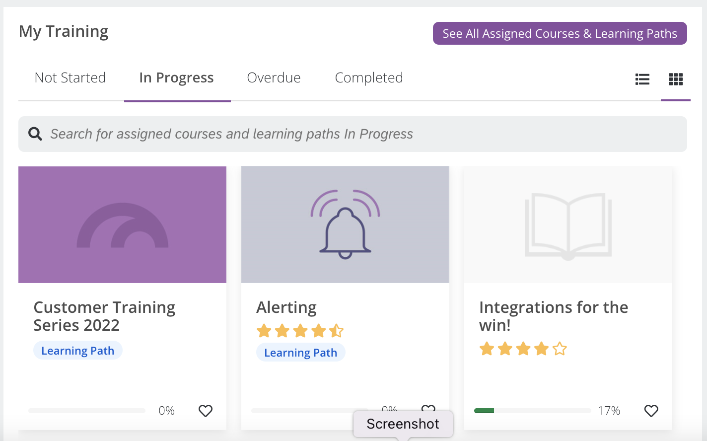Click the Customer Training Series purple thumbnail
707x441 pixels.
click(x=122, y=224)
